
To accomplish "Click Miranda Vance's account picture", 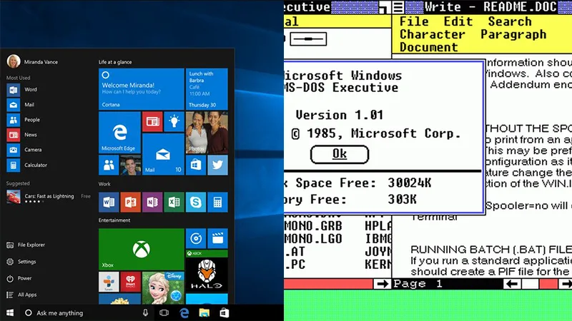I will click(x=14, y=61).
